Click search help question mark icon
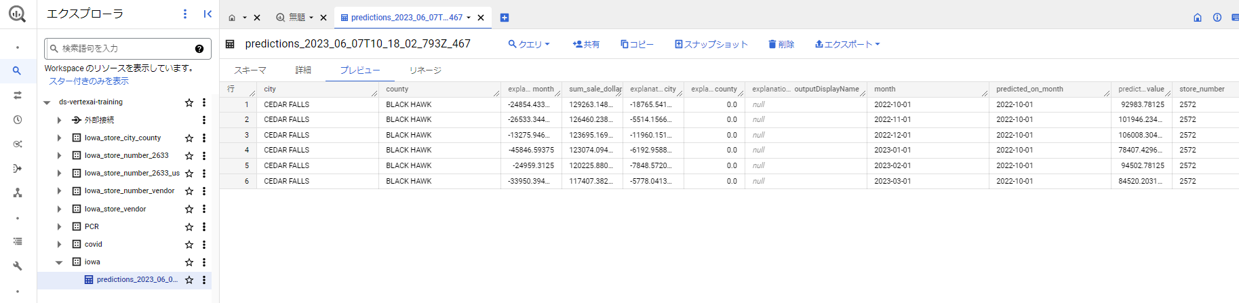Viewport: 1239px width, 303px height. click(x=199, y=49)
